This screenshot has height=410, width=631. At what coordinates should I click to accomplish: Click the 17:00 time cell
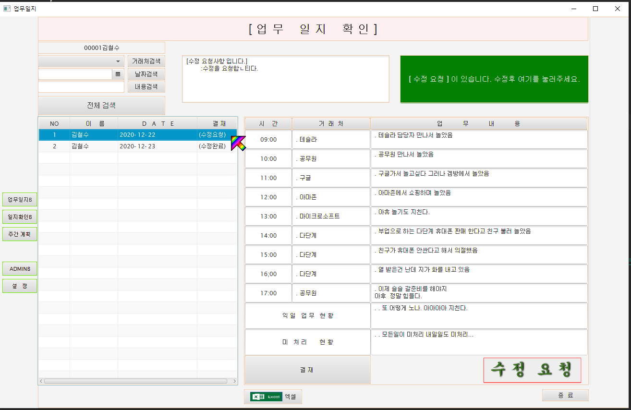(x=268, y=293)
